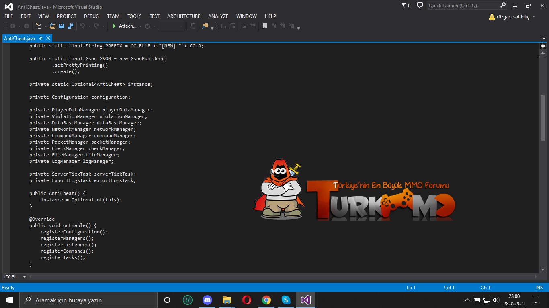Pin the AntiCheat.java tab

click(x=41, y=38)
